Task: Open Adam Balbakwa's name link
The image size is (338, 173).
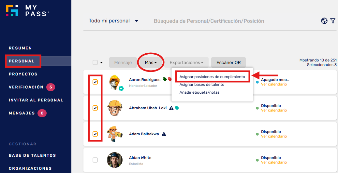Action: click(144, 134)
